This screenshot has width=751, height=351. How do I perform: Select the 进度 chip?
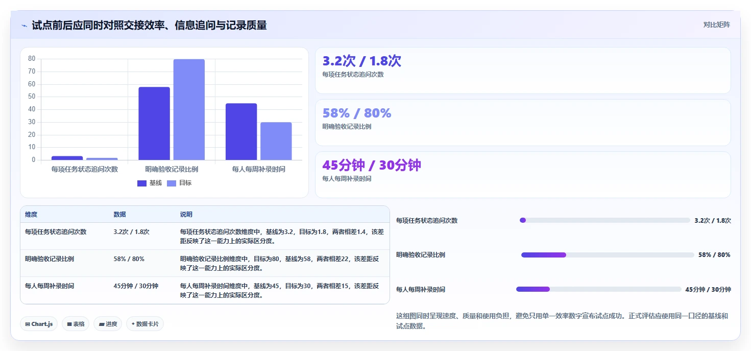coord(108,324)
